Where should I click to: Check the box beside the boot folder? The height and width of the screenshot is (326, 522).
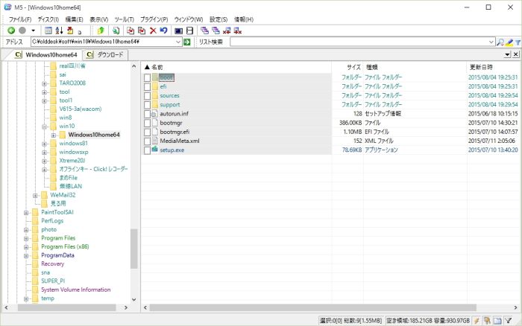pos(147,77)
